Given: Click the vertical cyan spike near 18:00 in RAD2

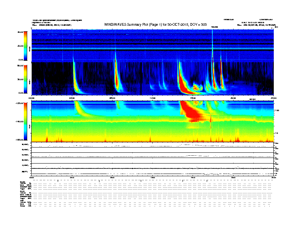Looking at the screenshot, I should pyautogui.click(x=212, y=45).
